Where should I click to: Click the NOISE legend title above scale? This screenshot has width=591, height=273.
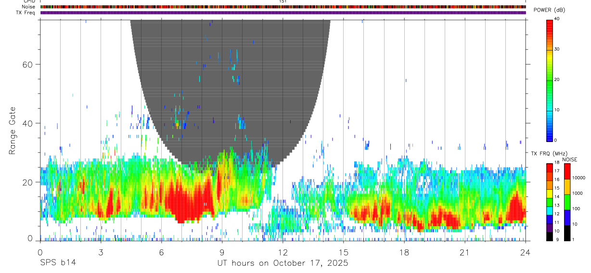click(570, 160)
